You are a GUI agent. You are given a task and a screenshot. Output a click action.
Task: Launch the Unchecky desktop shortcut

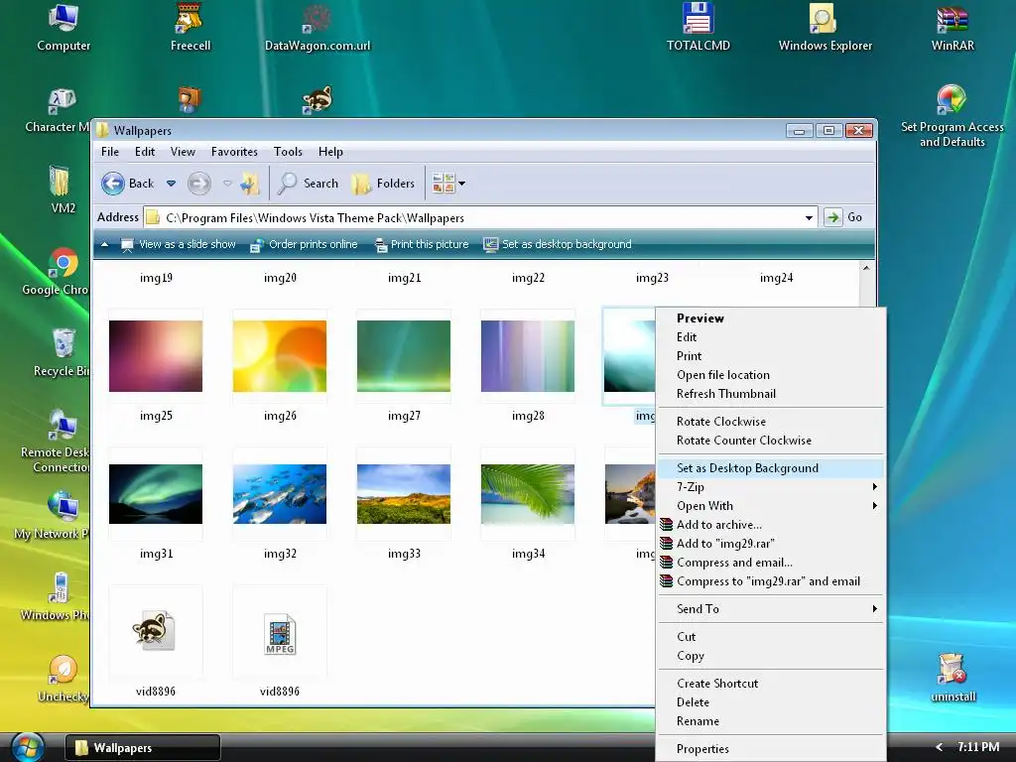63,679
